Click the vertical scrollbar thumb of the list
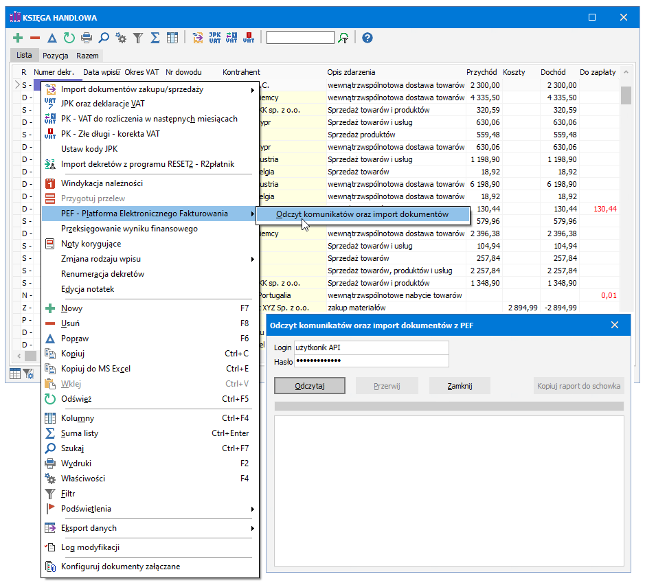The height and width of the screenshot is (583, 645). [x=626, y=95]
